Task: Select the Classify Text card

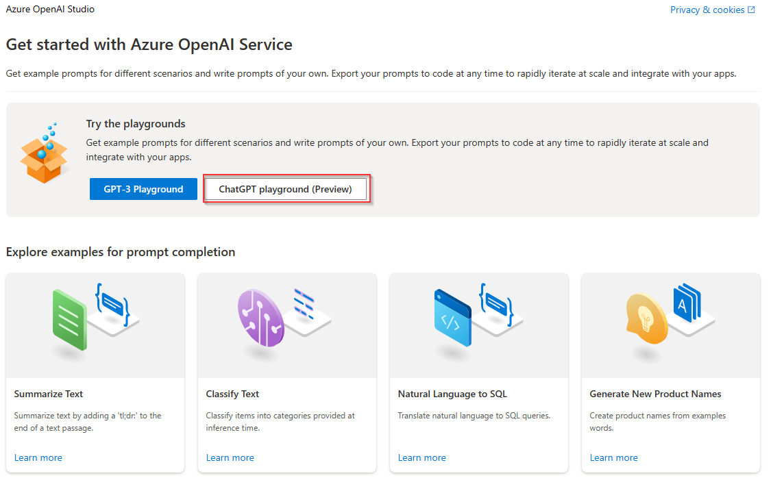Action: [x=286, y=373]
